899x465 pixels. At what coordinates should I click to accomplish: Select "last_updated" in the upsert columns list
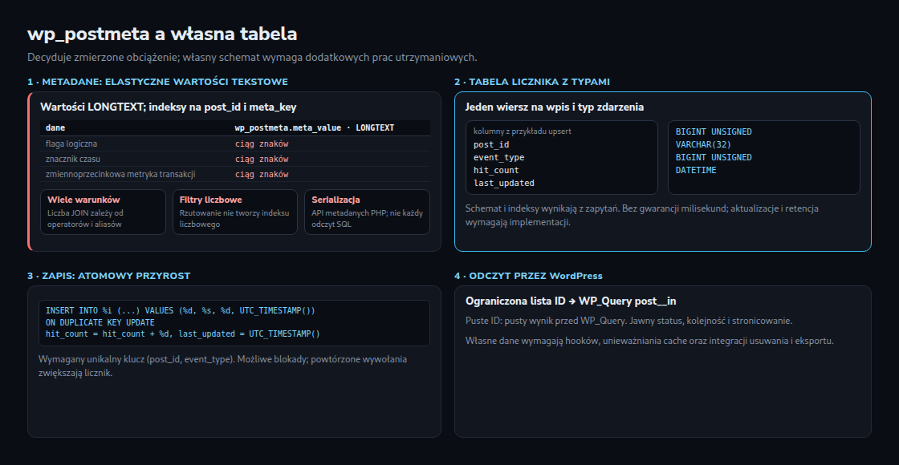pyautogui.click(x=504, y=184)
